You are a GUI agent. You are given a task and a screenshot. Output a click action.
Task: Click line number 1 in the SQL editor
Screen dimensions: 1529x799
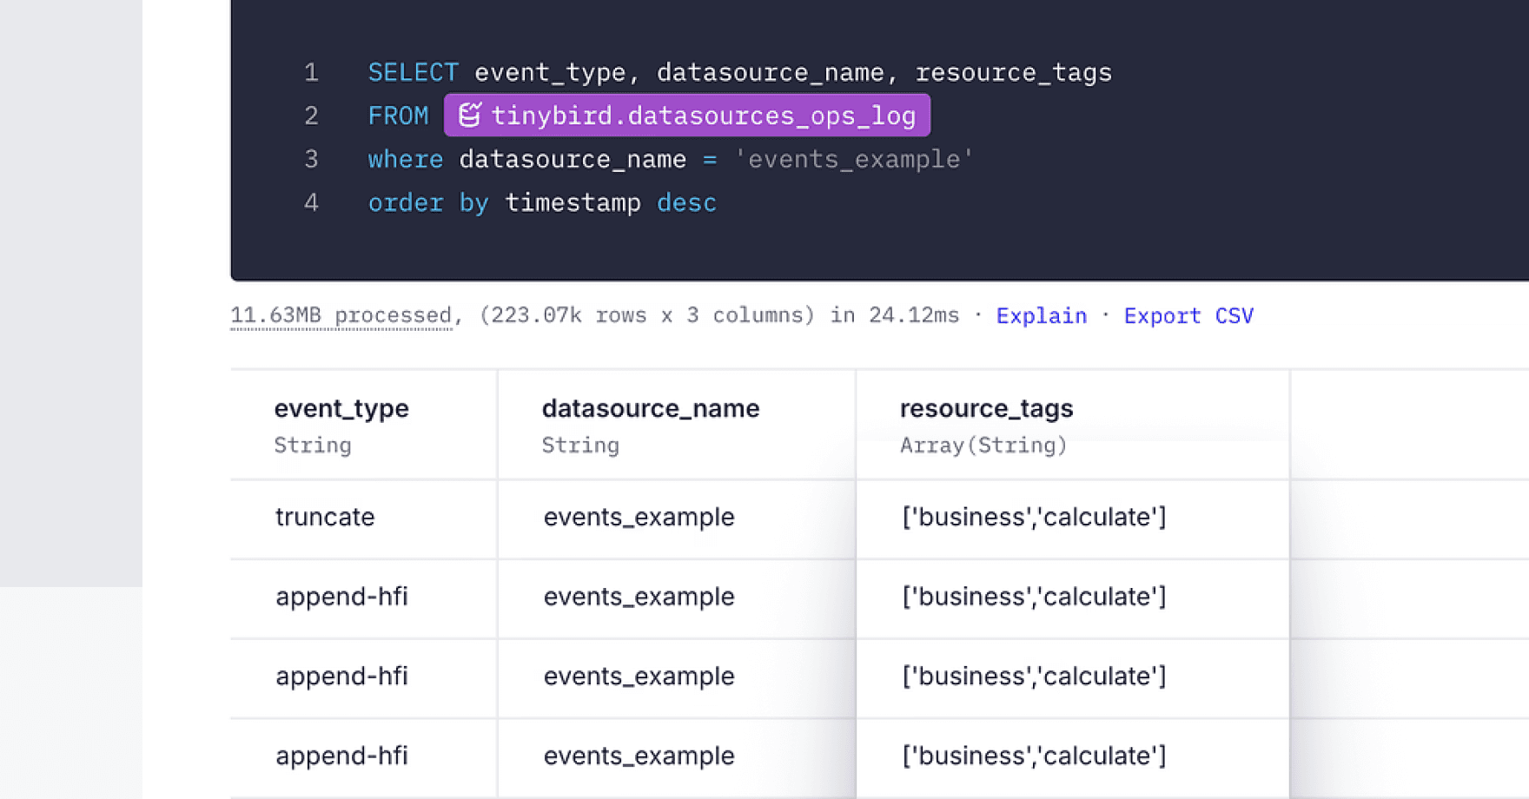pos(311,72)
